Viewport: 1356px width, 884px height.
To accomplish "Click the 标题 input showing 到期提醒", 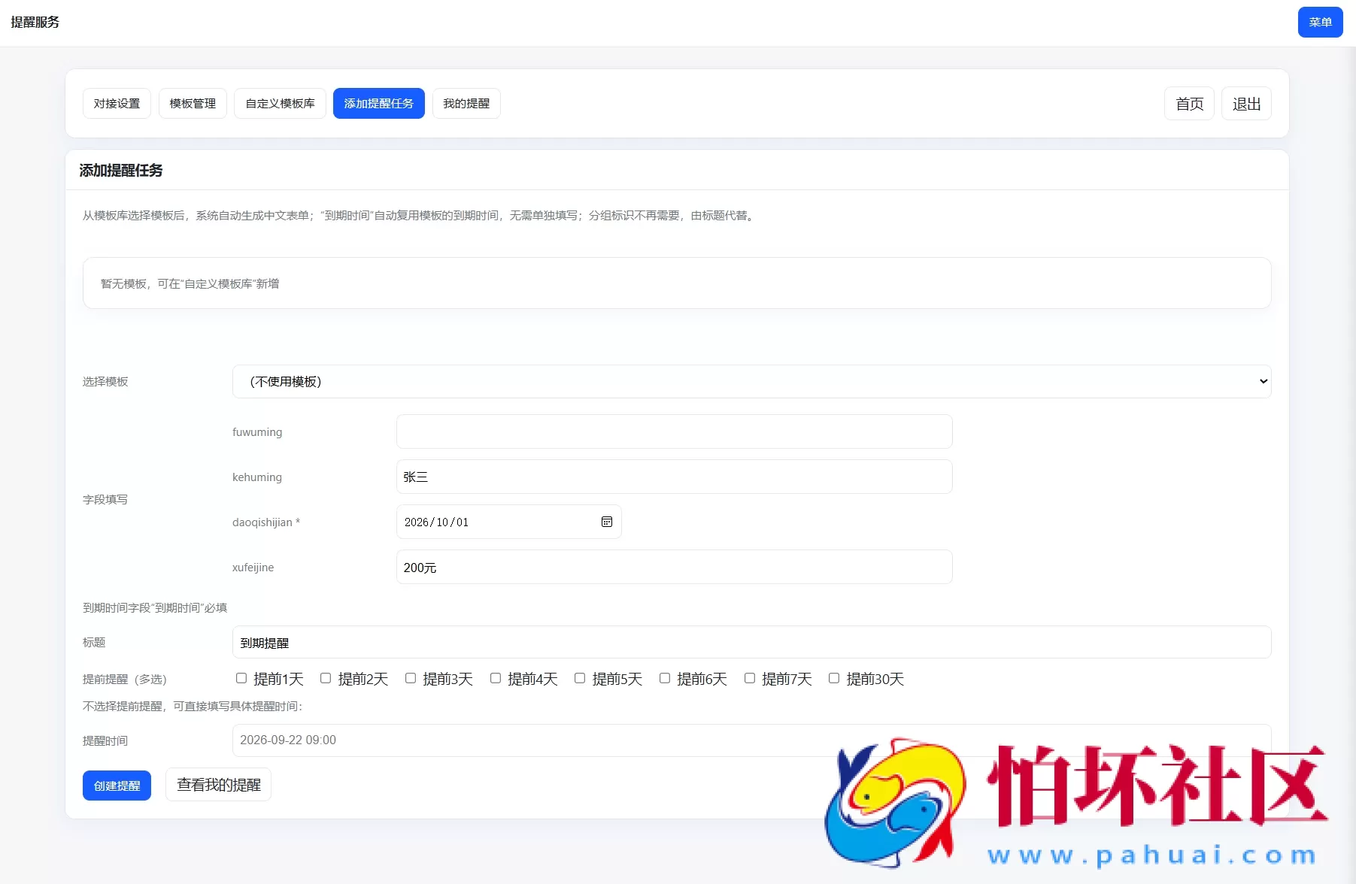I will pos(677,642).
